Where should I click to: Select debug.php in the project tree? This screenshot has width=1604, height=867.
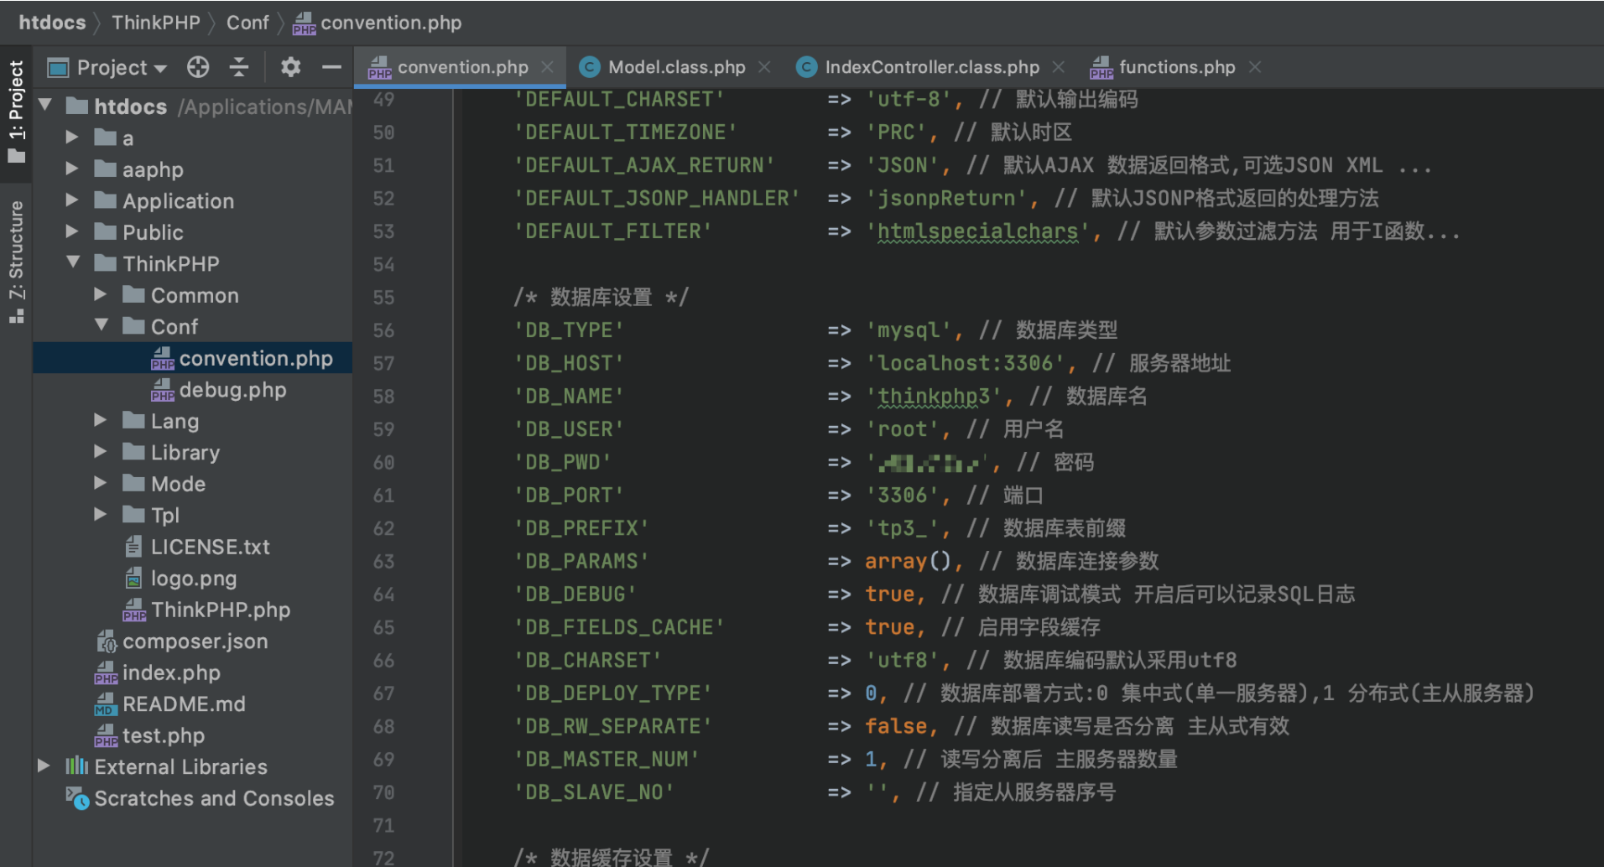(x=232, y=390)
